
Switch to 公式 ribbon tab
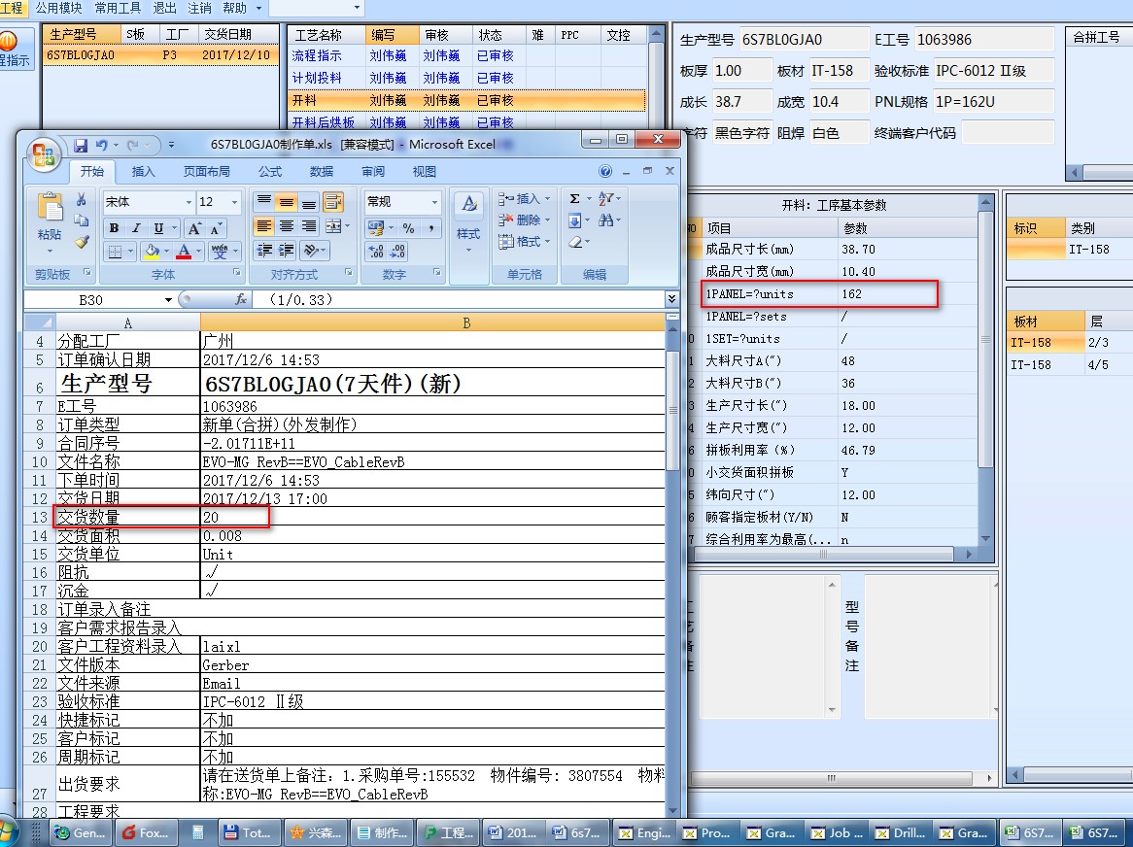point(269,171)
